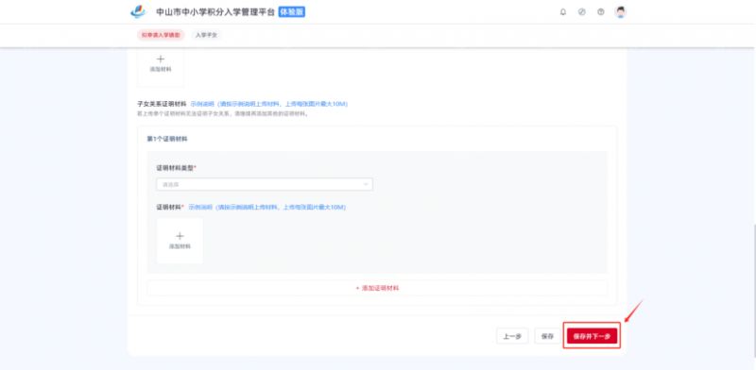Click the platform logo in header

coord(138,11)
